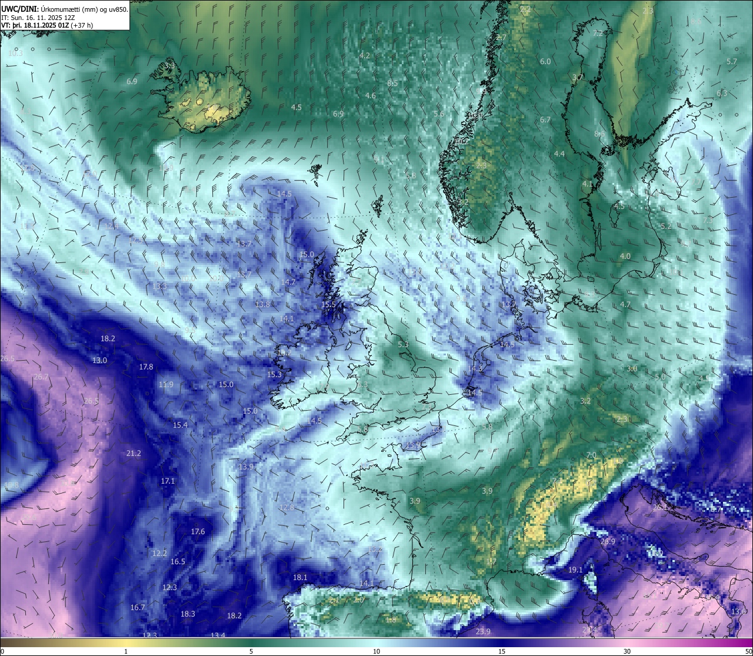Click the 17.8 map value
753x656 pixels.
click(x=146, y=367)
